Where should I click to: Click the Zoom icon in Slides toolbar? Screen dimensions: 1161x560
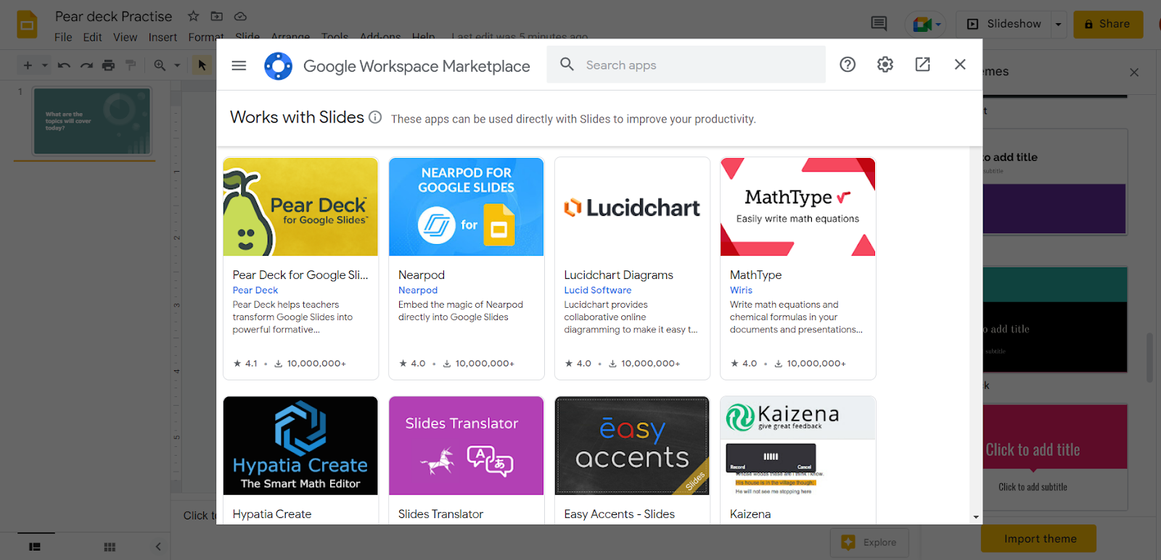(160, 65)
